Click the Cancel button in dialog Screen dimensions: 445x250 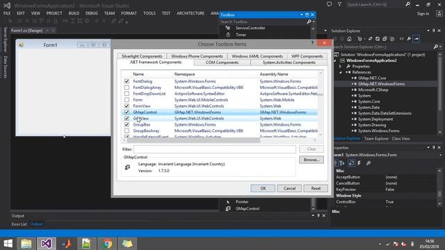pos(289,188)
